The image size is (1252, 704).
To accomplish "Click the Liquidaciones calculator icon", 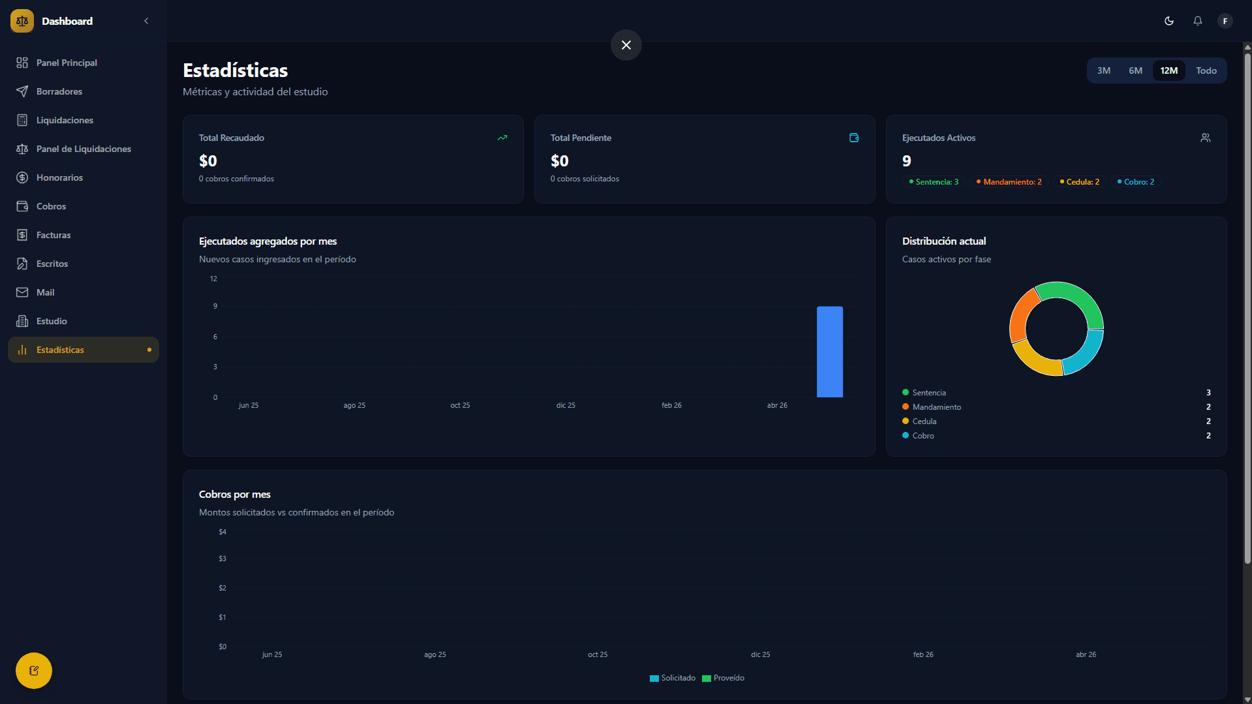I will [x=22, y=120].
